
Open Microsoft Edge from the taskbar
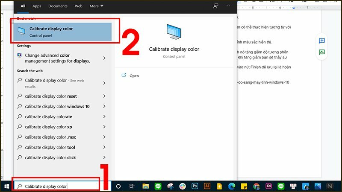(232, 186)
